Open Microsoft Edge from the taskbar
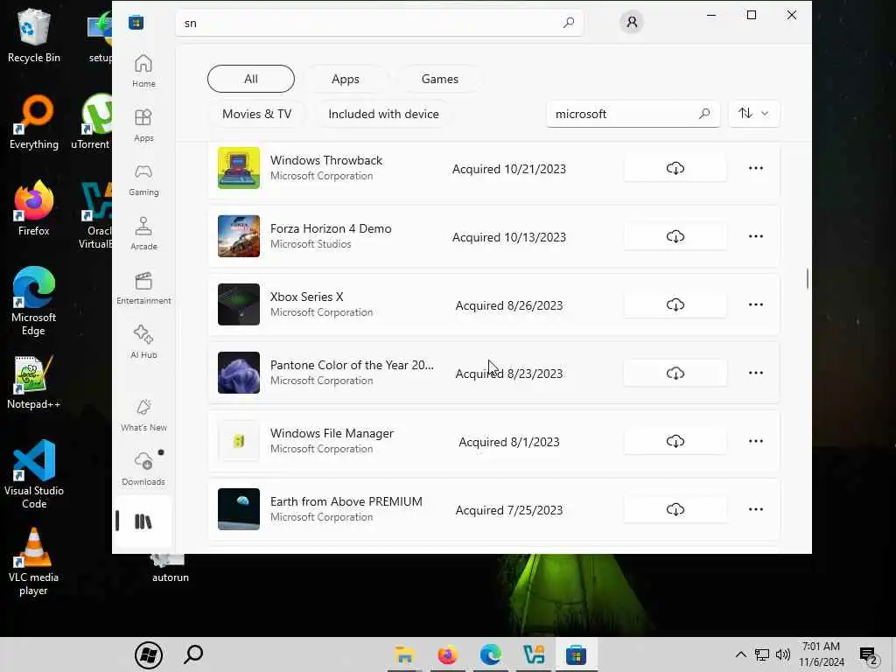 (x=490, y=654)
